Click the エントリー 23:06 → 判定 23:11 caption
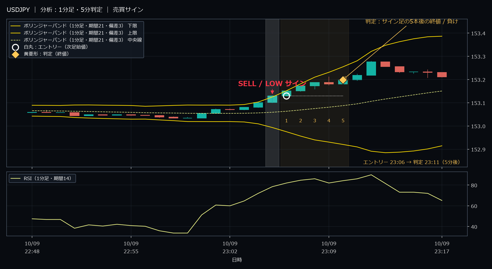 coord(412,162)
